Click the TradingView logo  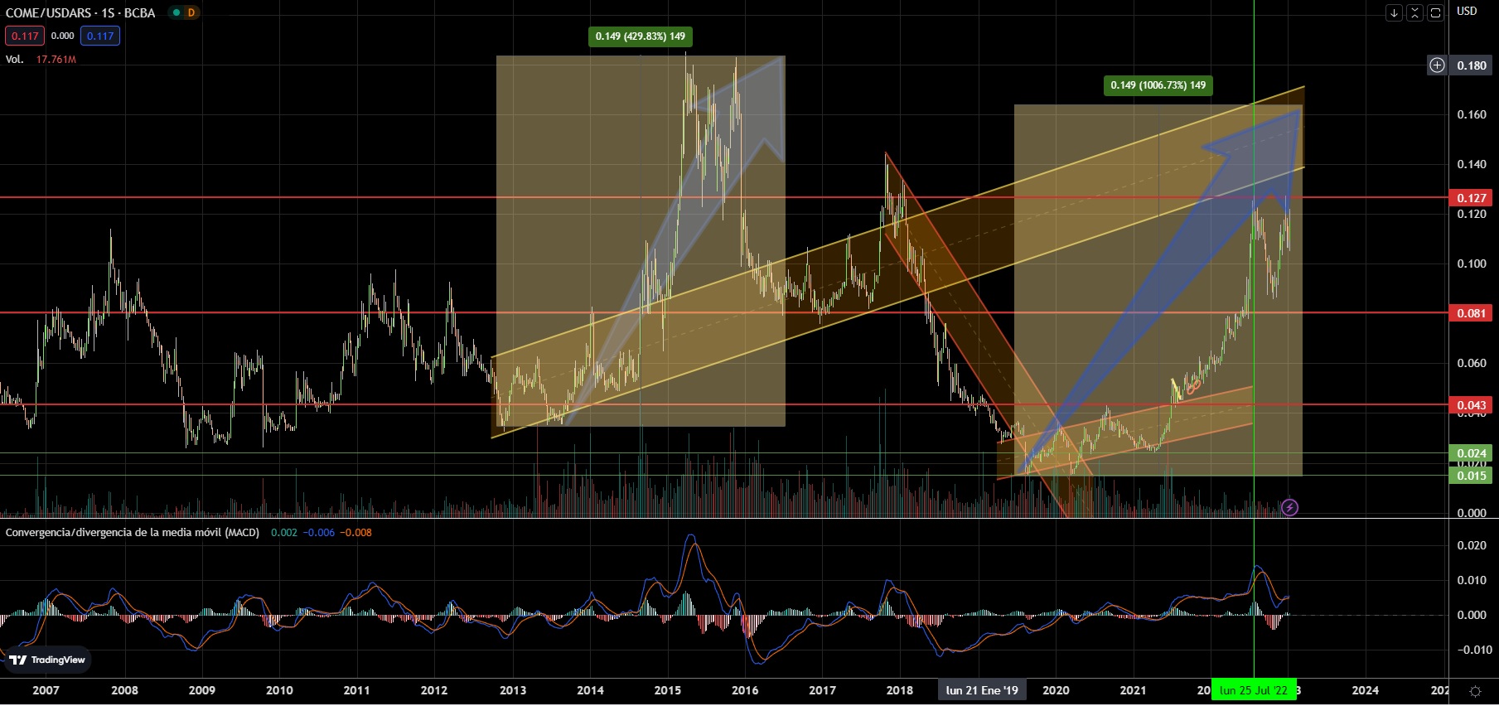pyautogui.click(x=47, y=660)
